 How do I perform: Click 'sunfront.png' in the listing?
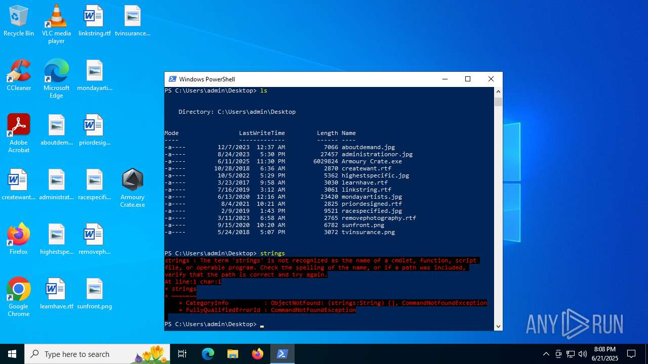pyautogui.click(x=363, y=225)
